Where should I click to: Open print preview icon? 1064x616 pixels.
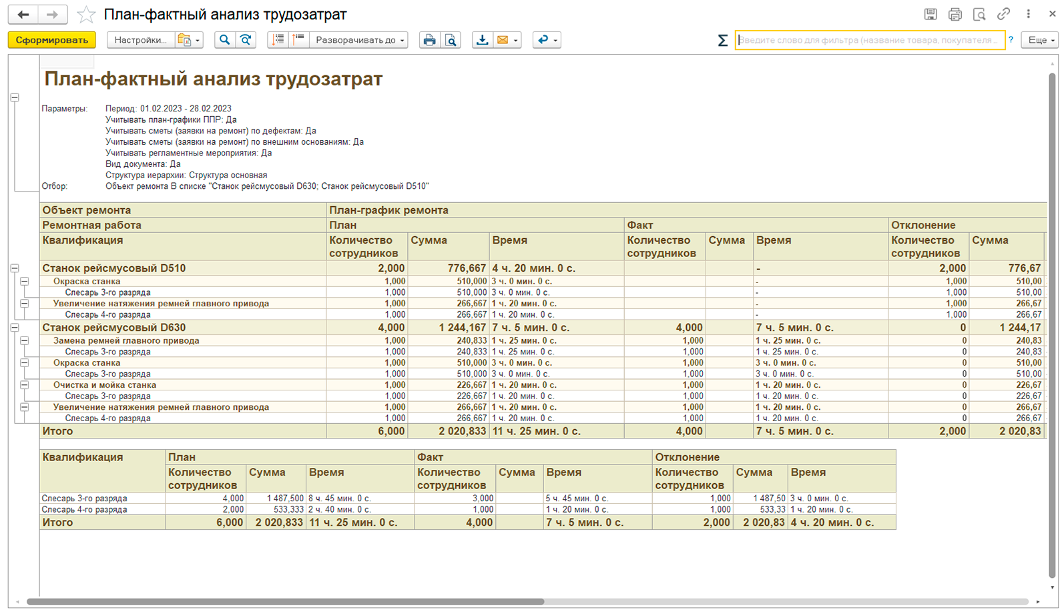point(451,40)
